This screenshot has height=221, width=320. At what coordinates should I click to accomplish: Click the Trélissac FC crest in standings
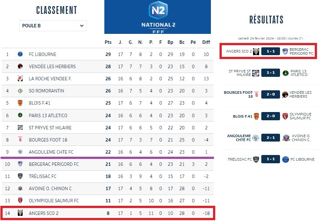pos(20,176)
